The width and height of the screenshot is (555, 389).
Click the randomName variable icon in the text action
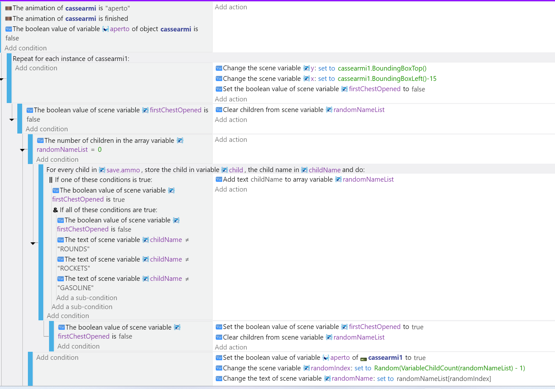pos(327,379)
